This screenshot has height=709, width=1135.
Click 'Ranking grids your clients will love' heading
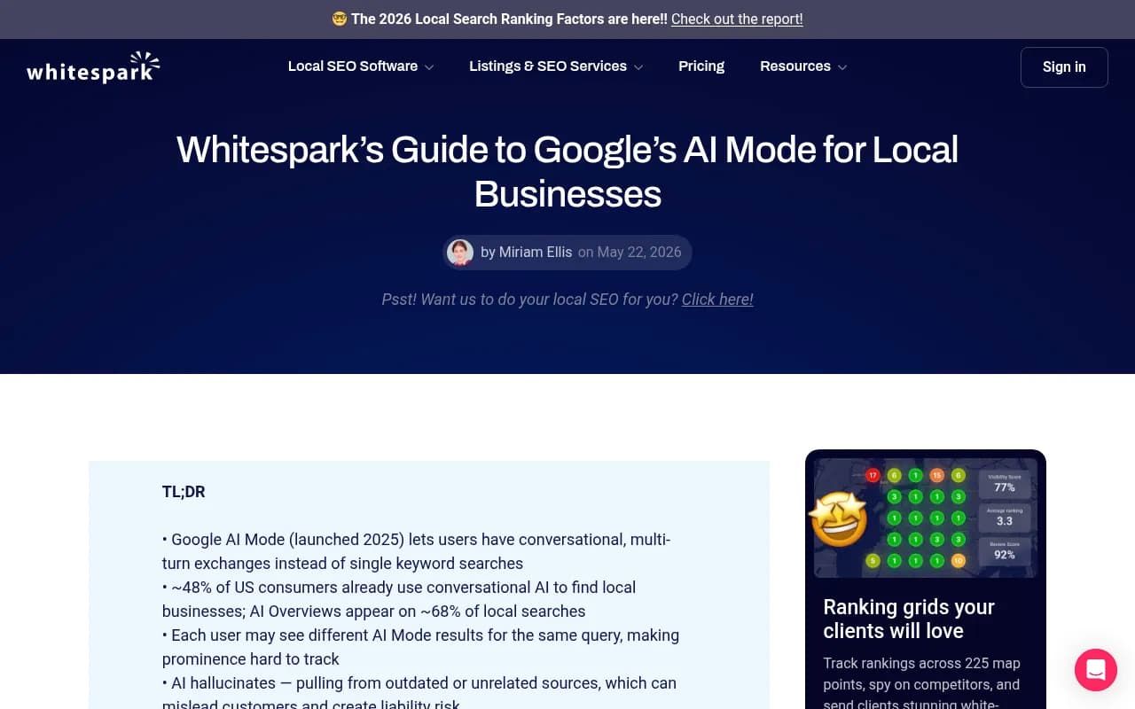[909, 619]
